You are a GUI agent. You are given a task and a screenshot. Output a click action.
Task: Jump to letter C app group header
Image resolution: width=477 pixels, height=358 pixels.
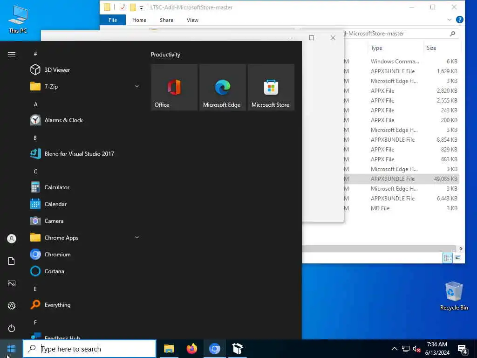(x=35, y=172)
